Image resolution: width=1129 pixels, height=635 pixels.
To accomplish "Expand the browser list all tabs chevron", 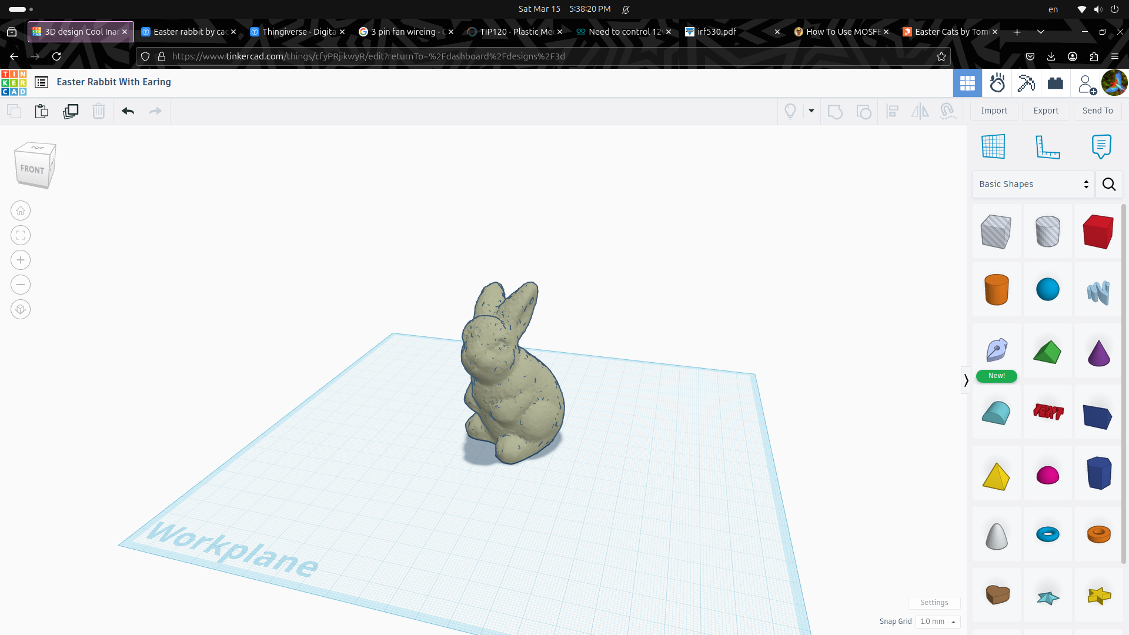I will coord(1040,32).
